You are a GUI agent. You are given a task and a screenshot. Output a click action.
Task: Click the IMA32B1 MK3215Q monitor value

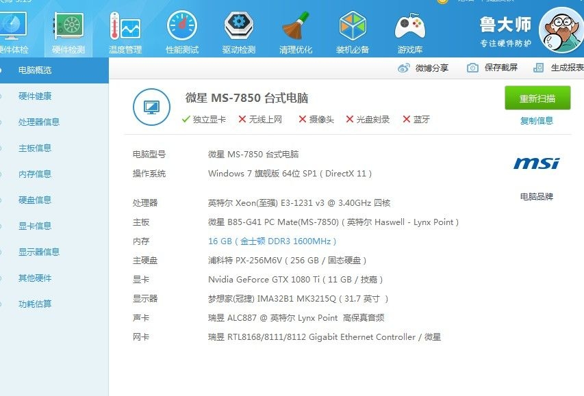[x=299, y=298]
